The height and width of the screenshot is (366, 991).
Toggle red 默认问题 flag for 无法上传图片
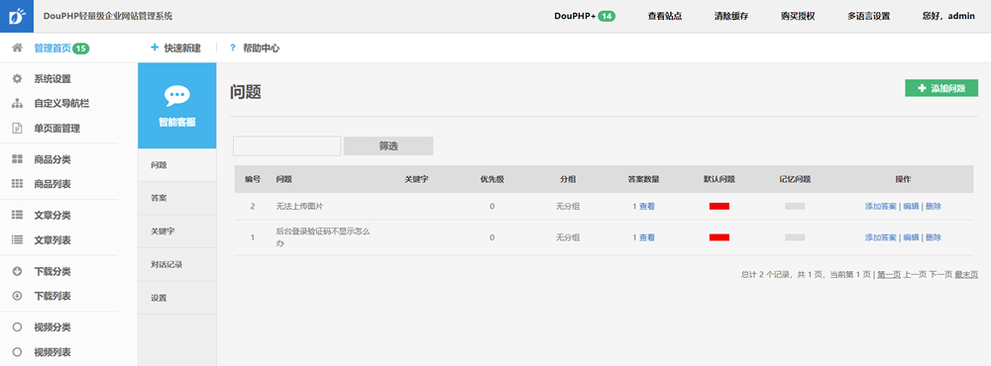click(719, 207)
